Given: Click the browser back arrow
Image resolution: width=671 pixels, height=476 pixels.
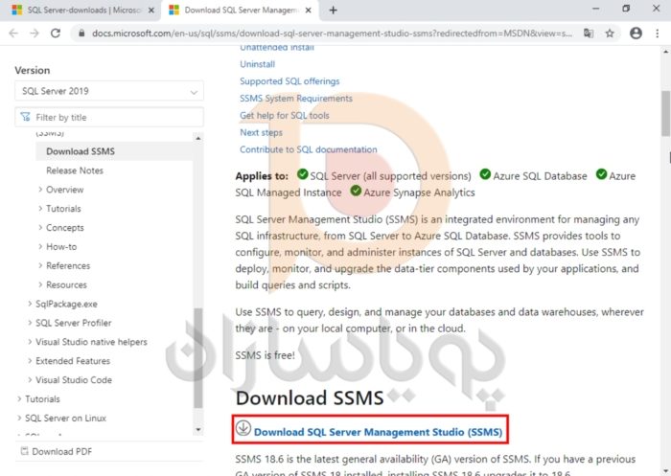Looking at the screenshot, I should (12, 33).
